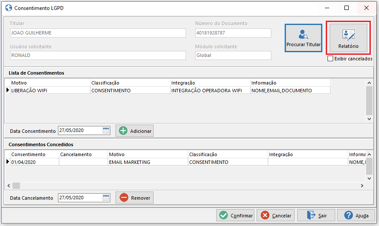Click the EMAIL MARKETING cell
The height and width of the screenshot is (226, 379).
pos(148,162)
